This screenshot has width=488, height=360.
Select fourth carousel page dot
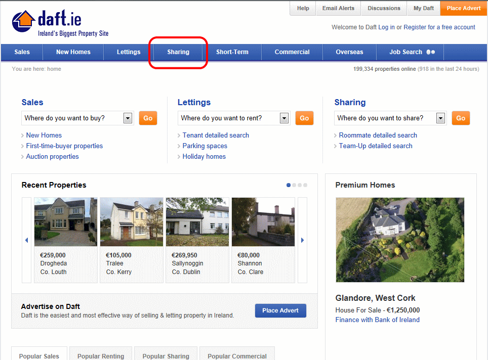coord(305,185)
